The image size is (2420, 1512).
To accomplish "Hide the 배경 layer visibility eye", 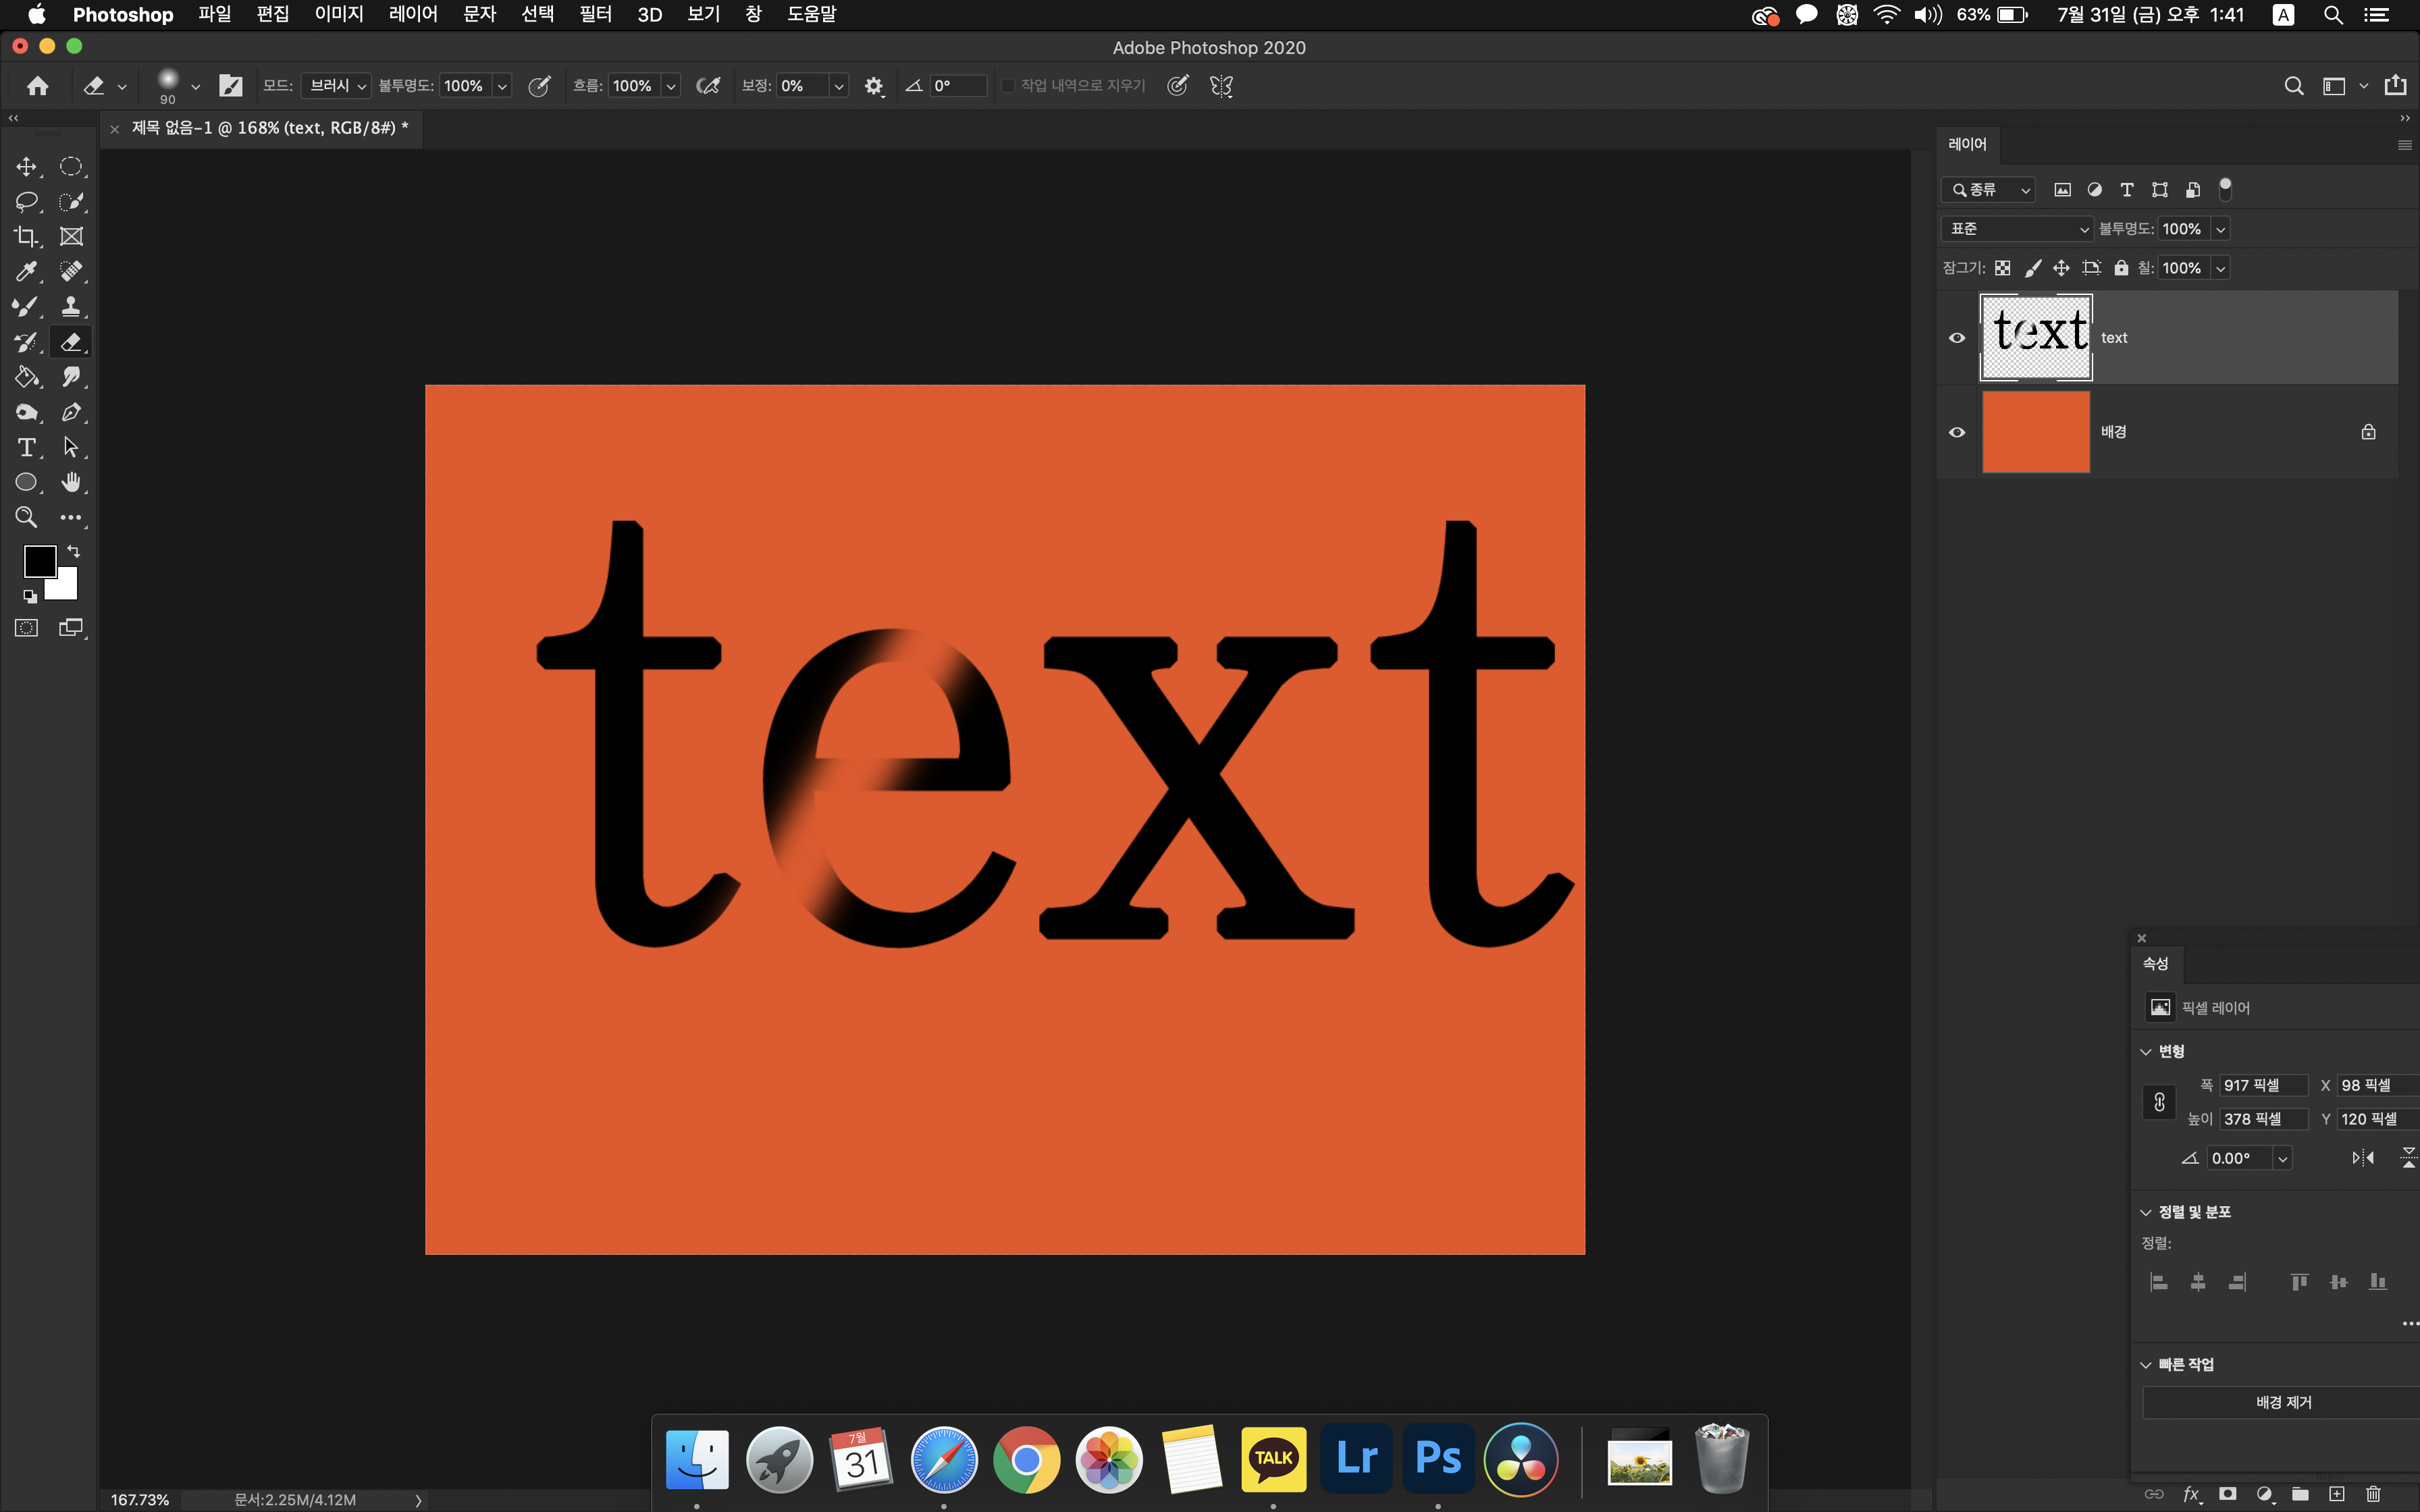I will [x=1957, y=432].
